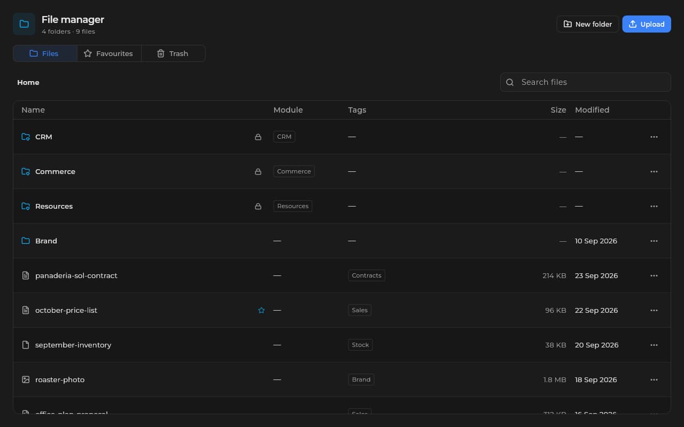Image resolution: width=684 pixels, height=427 pixels.
Task: Click the Brand tag on roaster-photo
Action: point(361,379)
